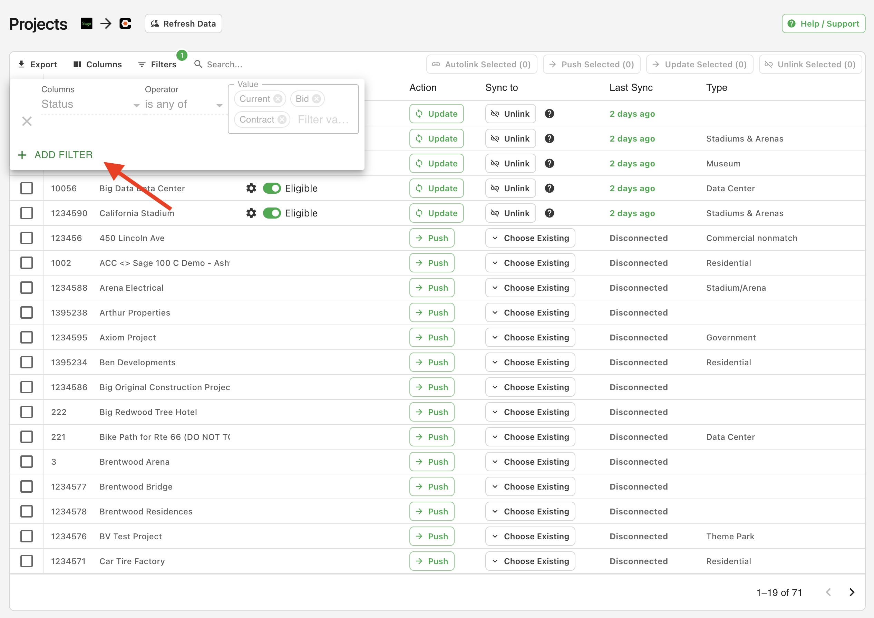
Task: Push the ACC <> Sage 100 C Demo row
Action: click(432, 263)
